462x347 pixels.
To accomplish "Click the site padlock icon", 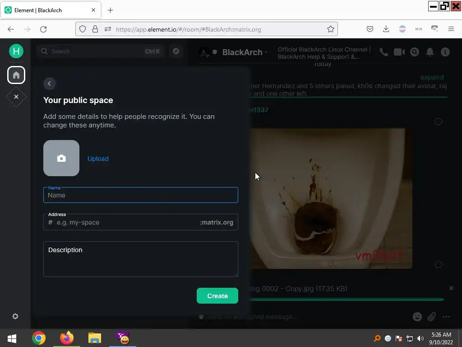I will coord(95,29).
